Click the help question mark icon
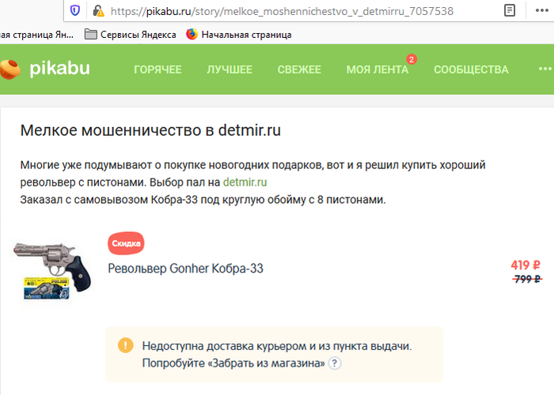Image resolution: width=554 pixels, height=395 pixels. point(335,363)
